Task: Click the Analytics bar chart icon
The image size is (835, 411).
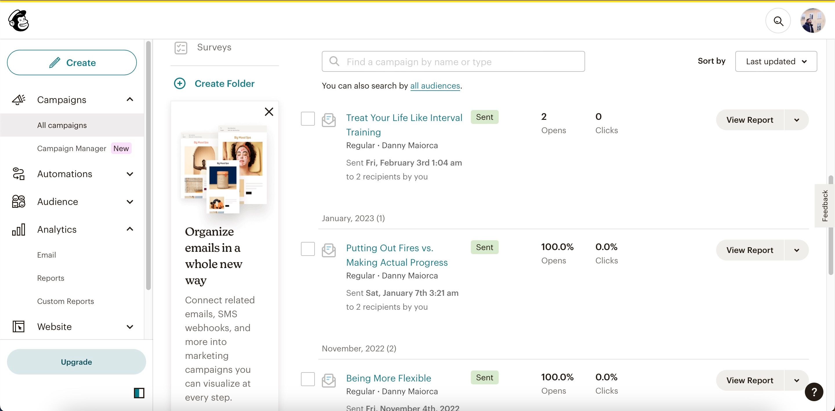Action: (18, 229)
